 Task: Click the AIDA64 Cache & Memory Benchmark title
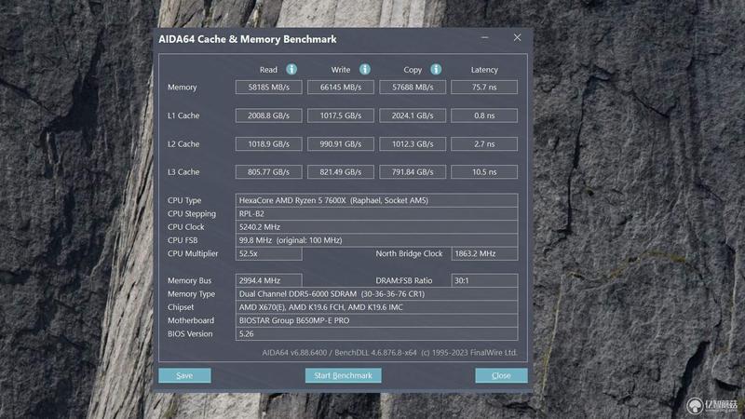(248, 39)
